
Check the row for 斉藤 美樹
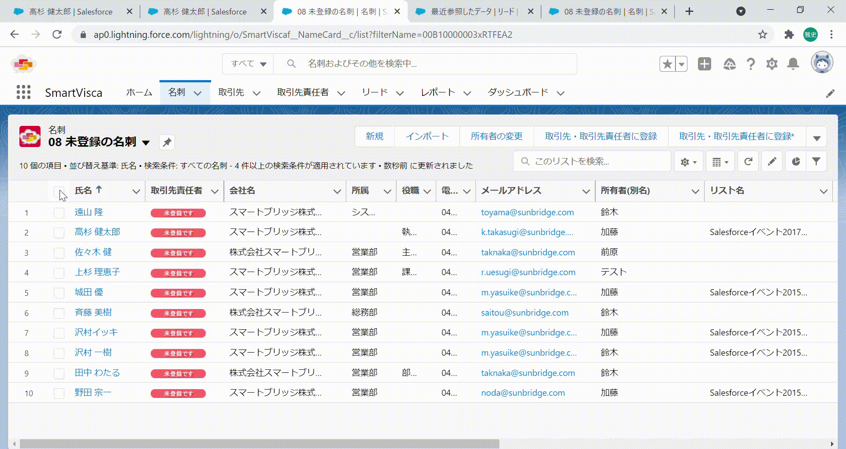(x=59, y=313)
